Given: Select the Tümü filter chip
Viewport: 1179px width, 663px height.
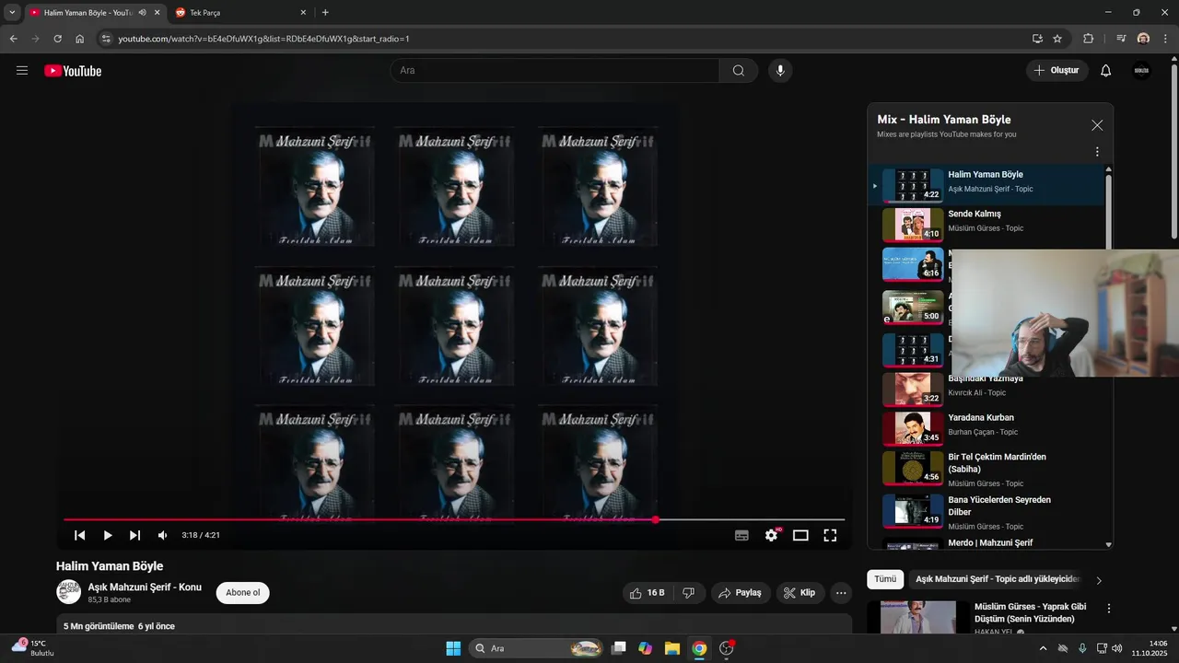Looking at the screenshot, I should pyautogui.click(x=885, y=579).
